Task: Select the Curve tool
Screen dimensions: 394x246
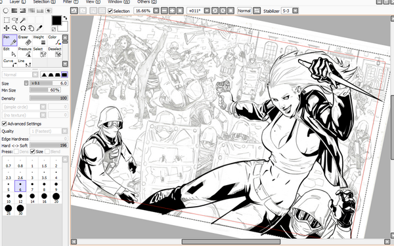Action: click(x=10, y=63)
